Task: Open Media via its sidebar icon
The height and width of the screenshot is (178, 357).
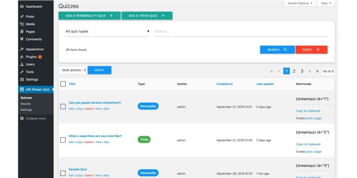Action: [x=22, y=24]
